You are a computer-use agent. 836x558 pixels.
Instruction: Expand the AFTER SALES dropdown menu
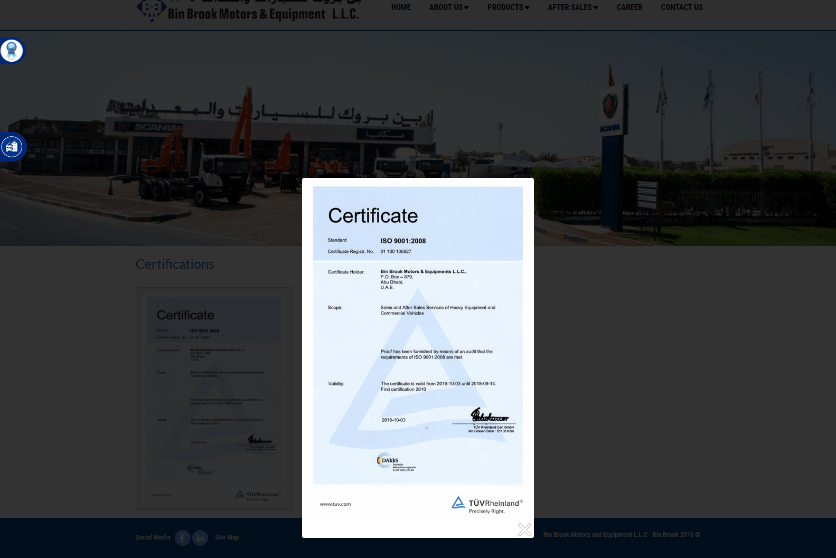coord(572,7)
